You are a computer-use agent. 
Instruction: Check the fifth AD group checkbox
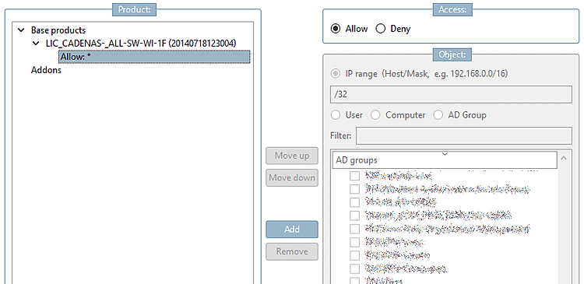coord(354,229)
